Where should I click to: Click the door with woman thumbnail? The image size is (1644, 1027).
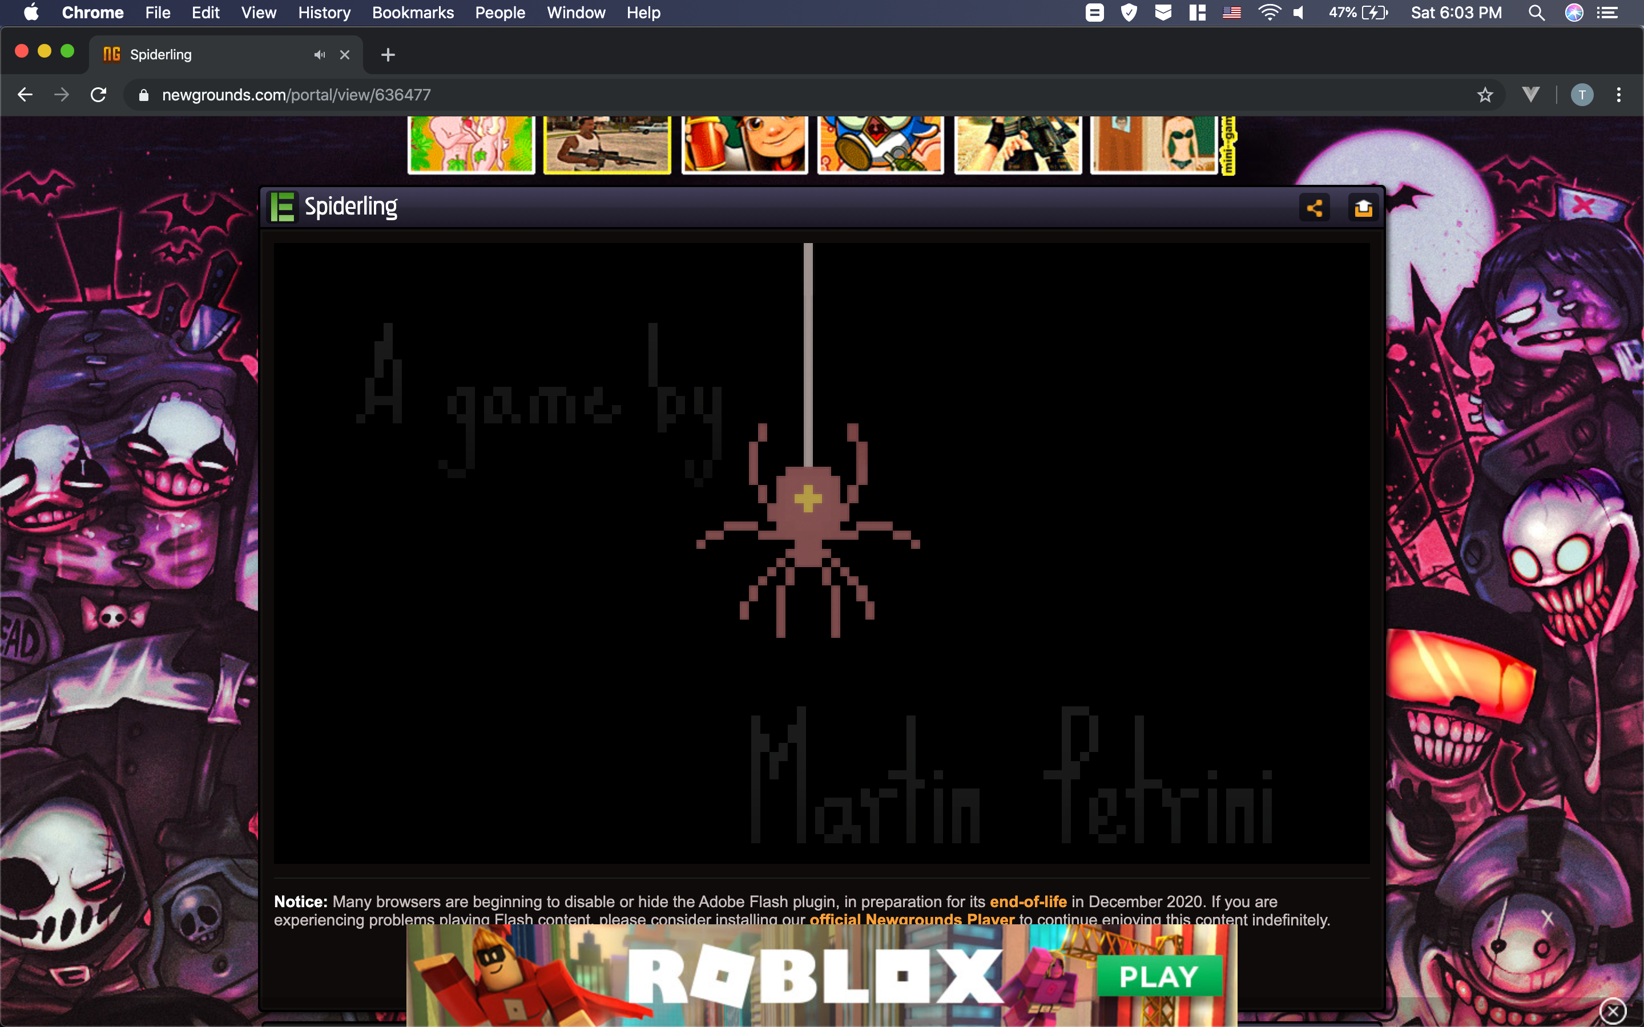(x=1155, y=145)
